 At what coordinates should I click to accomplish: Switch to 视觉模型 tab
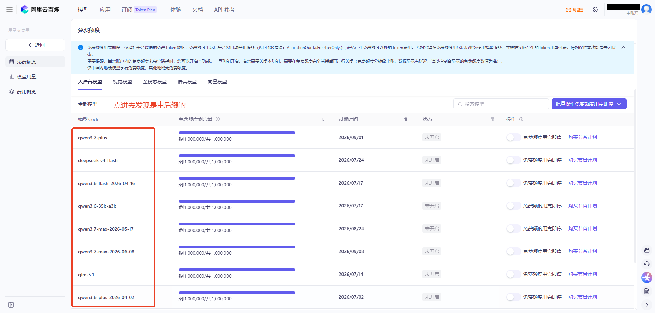tap(122, 82)
